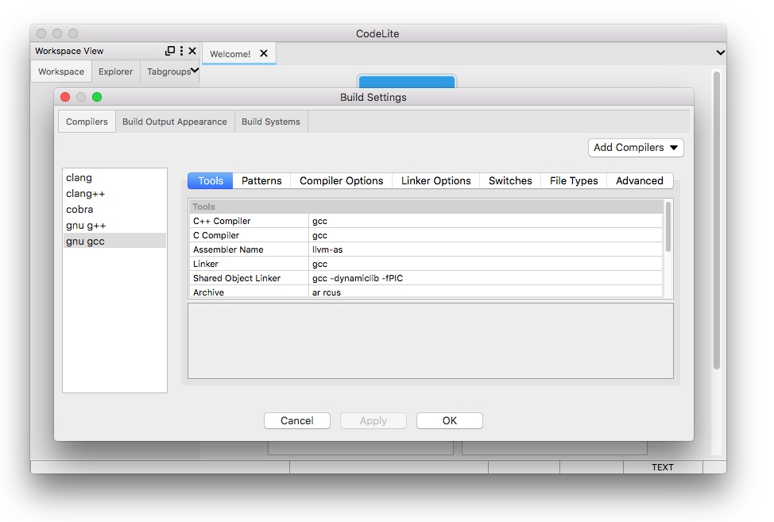Select clang++ in the compiler list
Viewport: 774px width, 522px height.
click(x=114, y=193)
